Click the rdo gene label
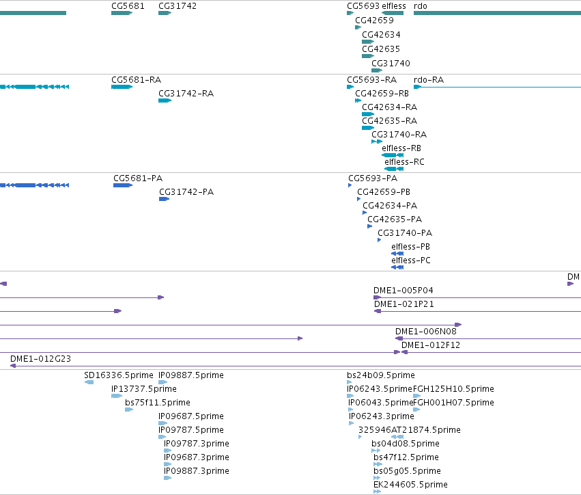This screenshot has height=495, width=581. (x=420, y=6)
